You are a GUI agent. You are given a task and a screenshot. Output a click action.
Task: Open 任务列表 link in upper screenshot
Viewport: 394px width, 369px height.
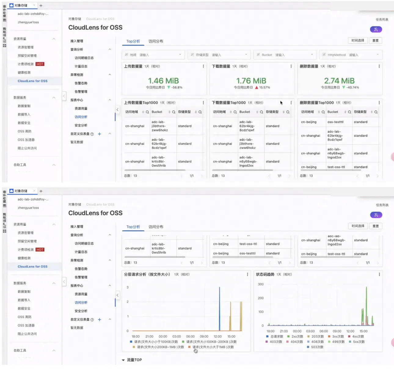point(382,20)
